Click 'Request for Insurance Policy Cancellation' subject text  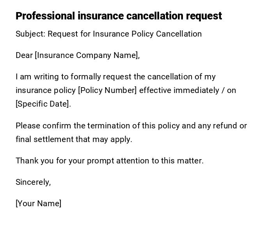pos(125,34)
